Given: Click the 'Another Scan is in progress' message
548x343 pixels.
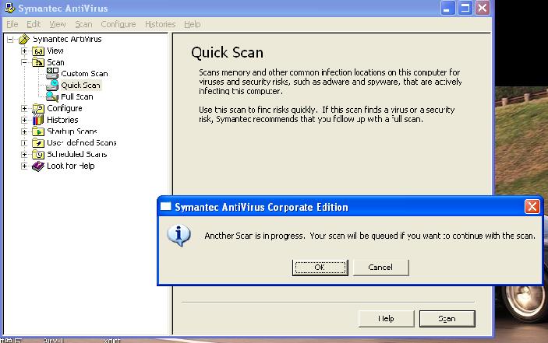Looking at the screenshot, I should coord(369,236).
